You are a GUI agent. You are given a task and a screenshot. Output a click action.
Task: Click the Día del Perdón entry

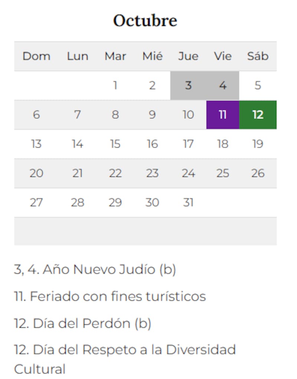(x=82, y=323)
